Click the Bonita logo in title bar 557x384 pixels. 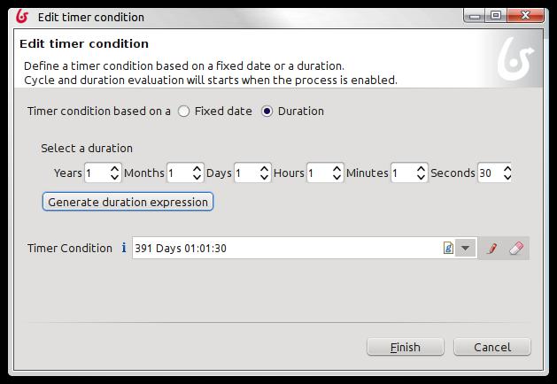tap(22, 17)
